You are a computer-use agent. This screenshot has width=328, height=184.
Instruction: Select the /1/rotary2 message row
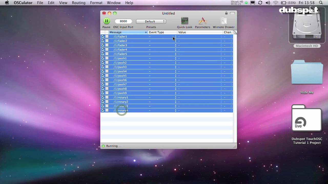coord(167,102)
